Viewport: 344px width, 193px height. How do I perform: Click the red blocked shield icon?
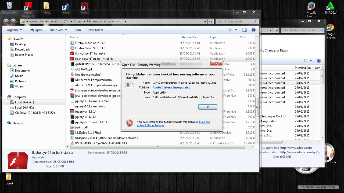pyautogui.click(x=130, y=123)
